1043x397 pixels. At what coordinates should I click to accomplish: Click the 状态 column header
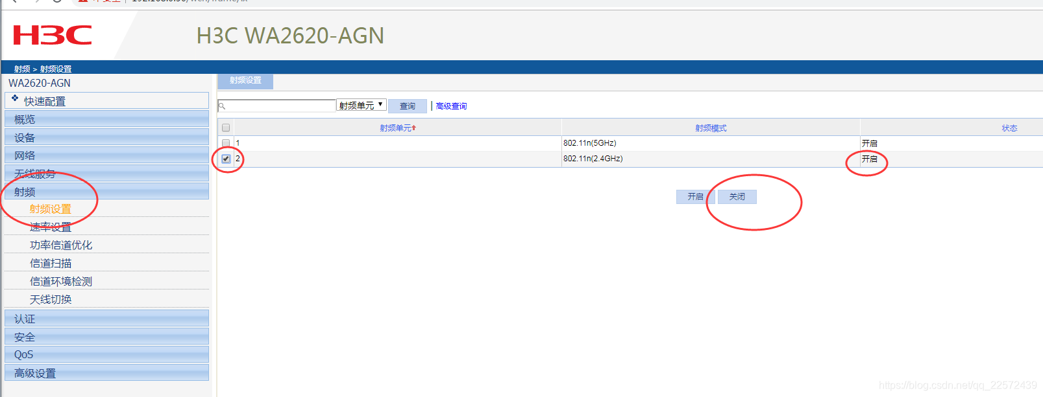pyautogui.click(x=1009, y=128)
